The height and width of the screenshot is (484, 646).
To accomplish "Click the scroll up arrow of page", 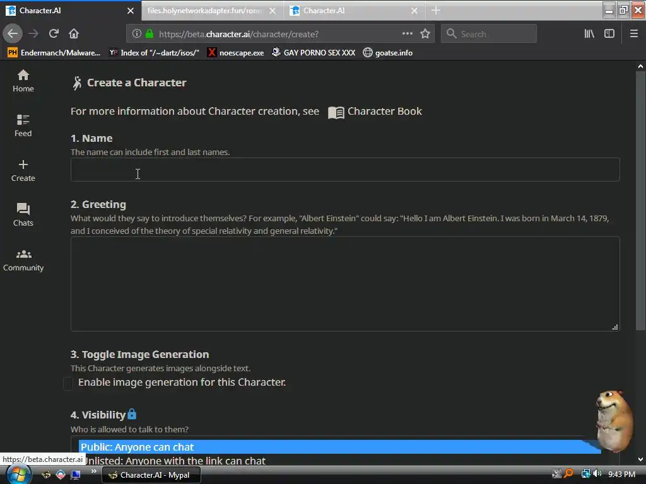I will pyautogui.click(x=640, y=66).
